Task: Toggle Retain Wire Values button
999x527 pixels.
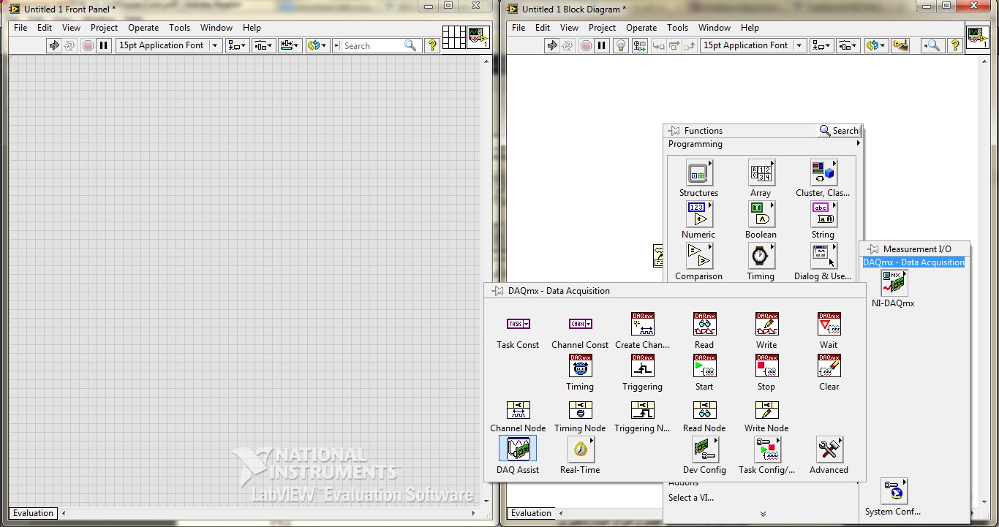Action: tap(640, 45)
